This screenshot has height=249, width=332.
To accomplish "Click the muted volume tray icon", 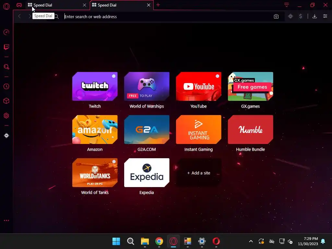I will click(290, 241).
